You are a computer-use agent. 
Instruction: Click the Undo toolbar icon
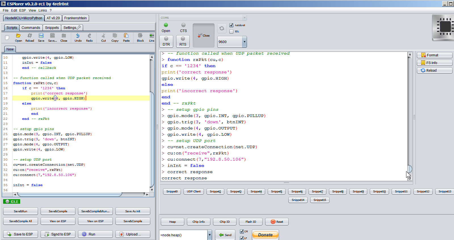[x=78, y=37]
